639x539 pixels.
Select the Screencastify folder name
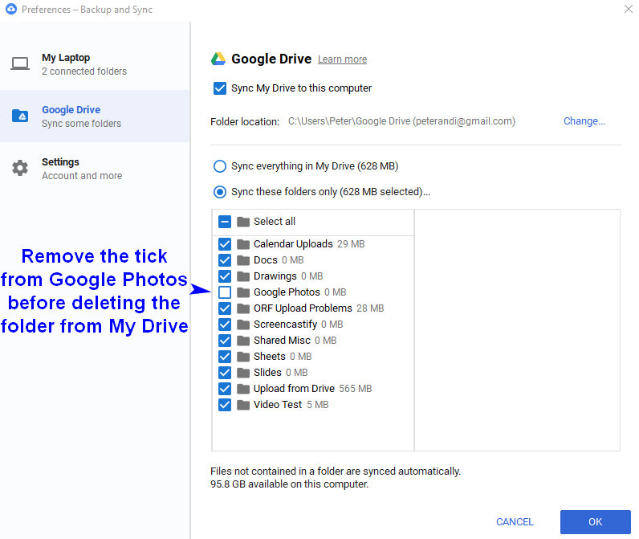click(x=285, y=325)
